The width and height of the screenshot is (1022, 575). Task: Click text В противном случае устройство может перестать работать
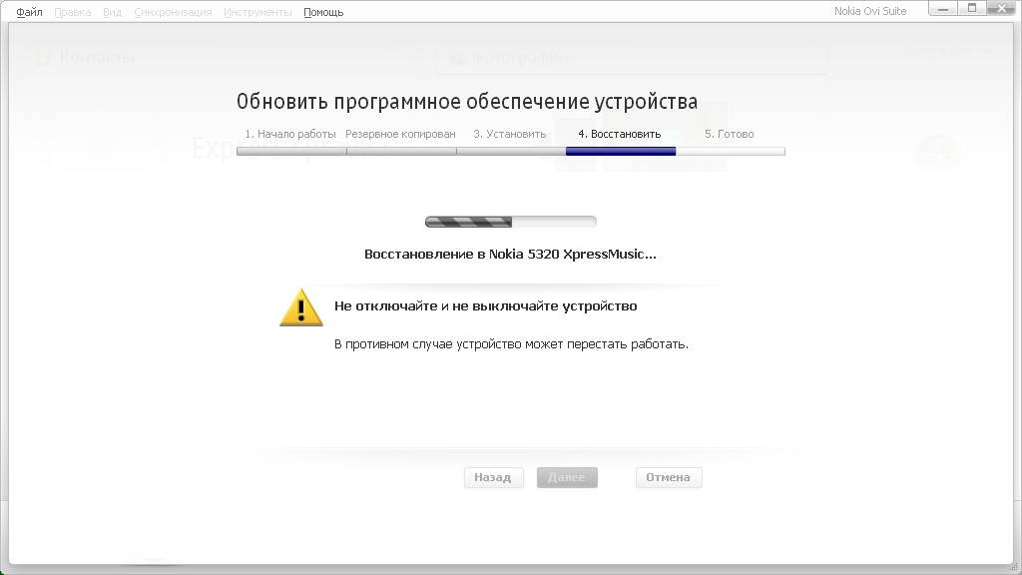(511, 344)
